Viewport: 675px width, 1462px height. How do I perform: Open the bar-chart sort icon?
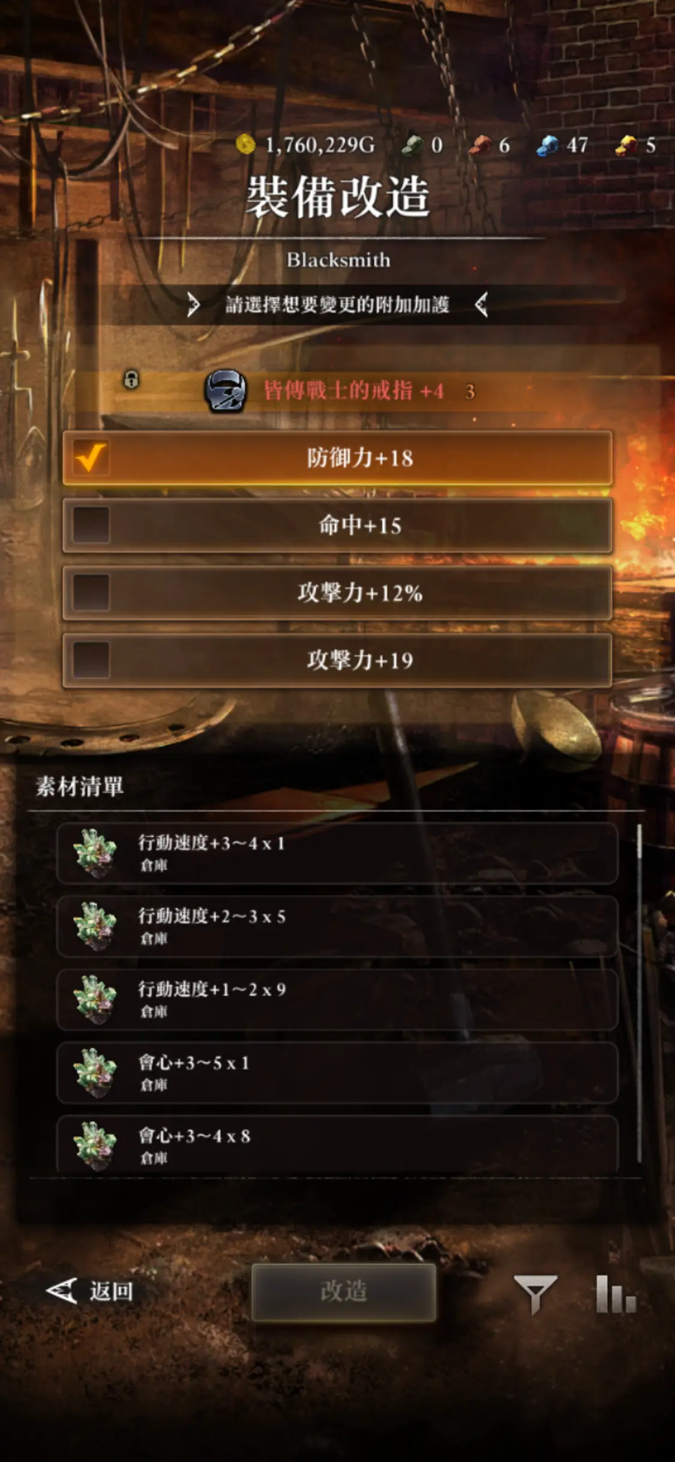(x=616, y=1294)
